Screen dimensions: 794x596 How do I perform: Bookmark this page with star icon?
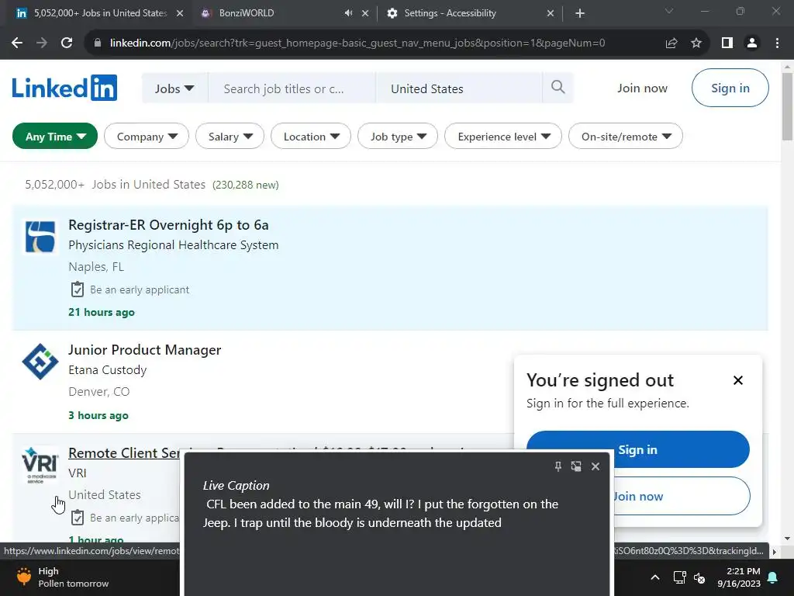pos(696,43)
